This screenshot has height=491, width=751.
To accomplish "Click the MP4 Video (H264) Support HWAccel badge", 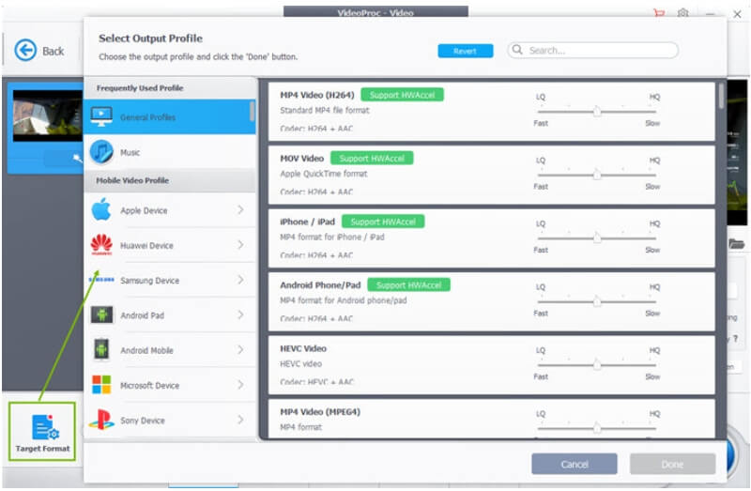I will [402, 95].
